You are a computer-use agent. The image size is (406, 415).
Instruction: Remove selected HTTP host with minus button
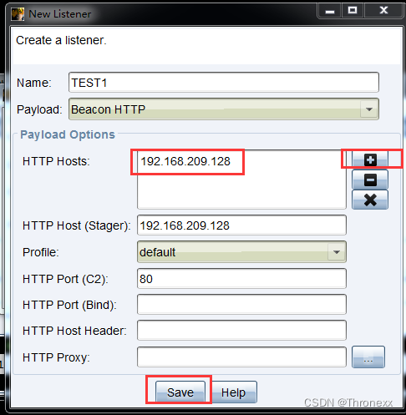click(370, 180)
